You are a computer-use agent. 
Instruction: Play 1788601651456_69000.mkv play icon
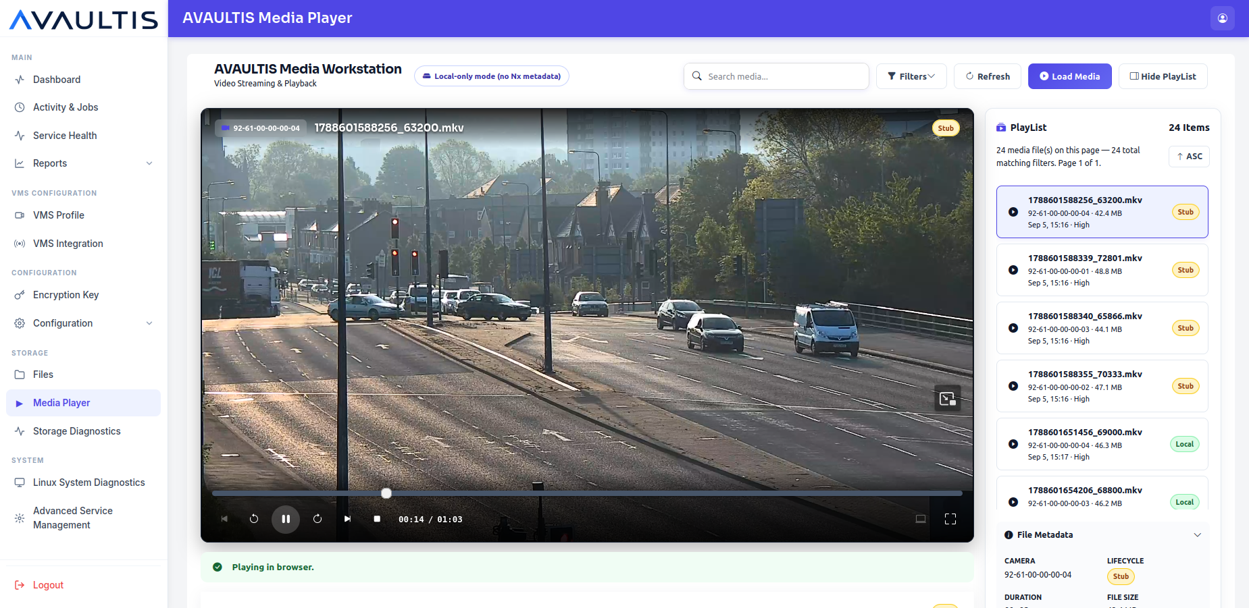point(1013,444)
